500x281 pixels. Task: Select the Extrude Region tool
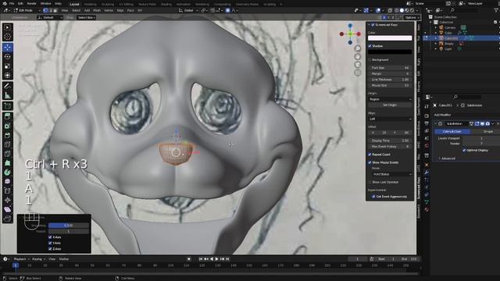(x=7, y=116)
